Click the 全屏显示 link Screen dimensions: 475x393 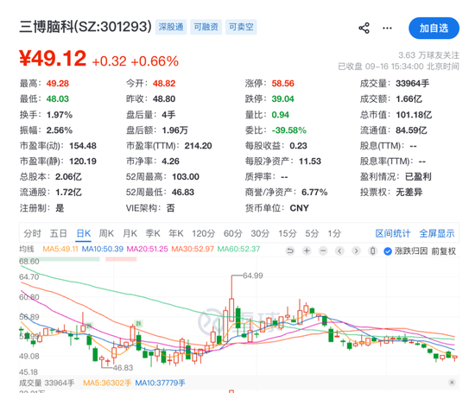(x=437, y=233)
